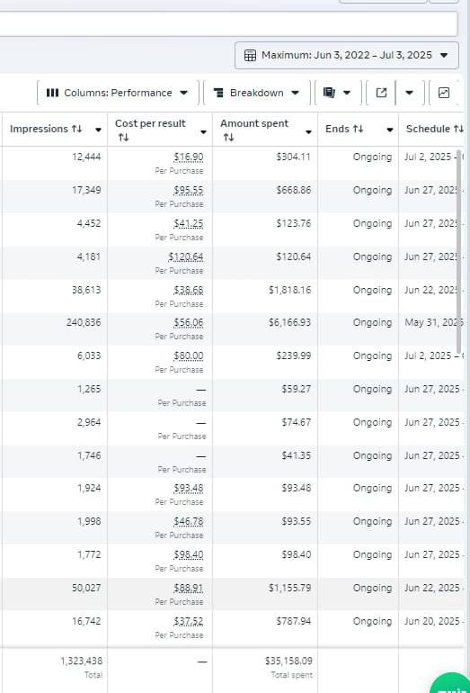
Task: Open export more-options caret
Action: click(x=409, y=93)
